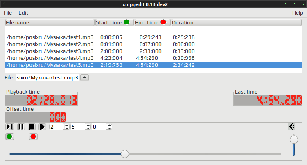Open the File menu

click(8, 13)
